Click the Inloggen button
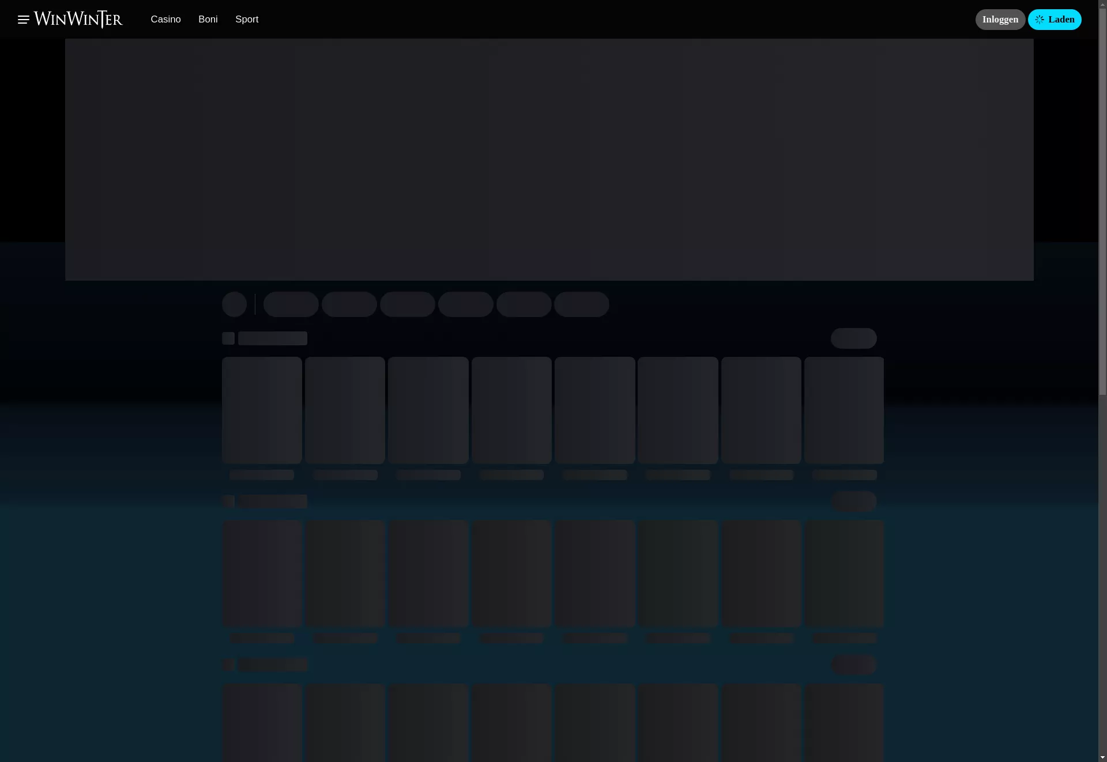This screenshot has height=762, width=1107. pyautogui.click(x=1000, y=20)
